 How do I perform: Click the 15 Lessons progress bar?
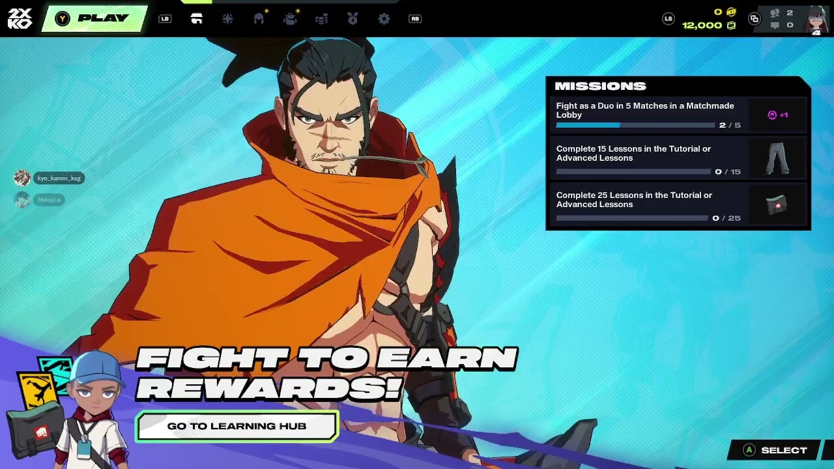click(x=633, y=172)
